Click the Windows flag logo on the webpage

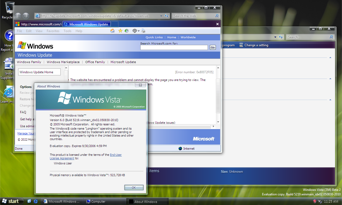coord(22,46)
